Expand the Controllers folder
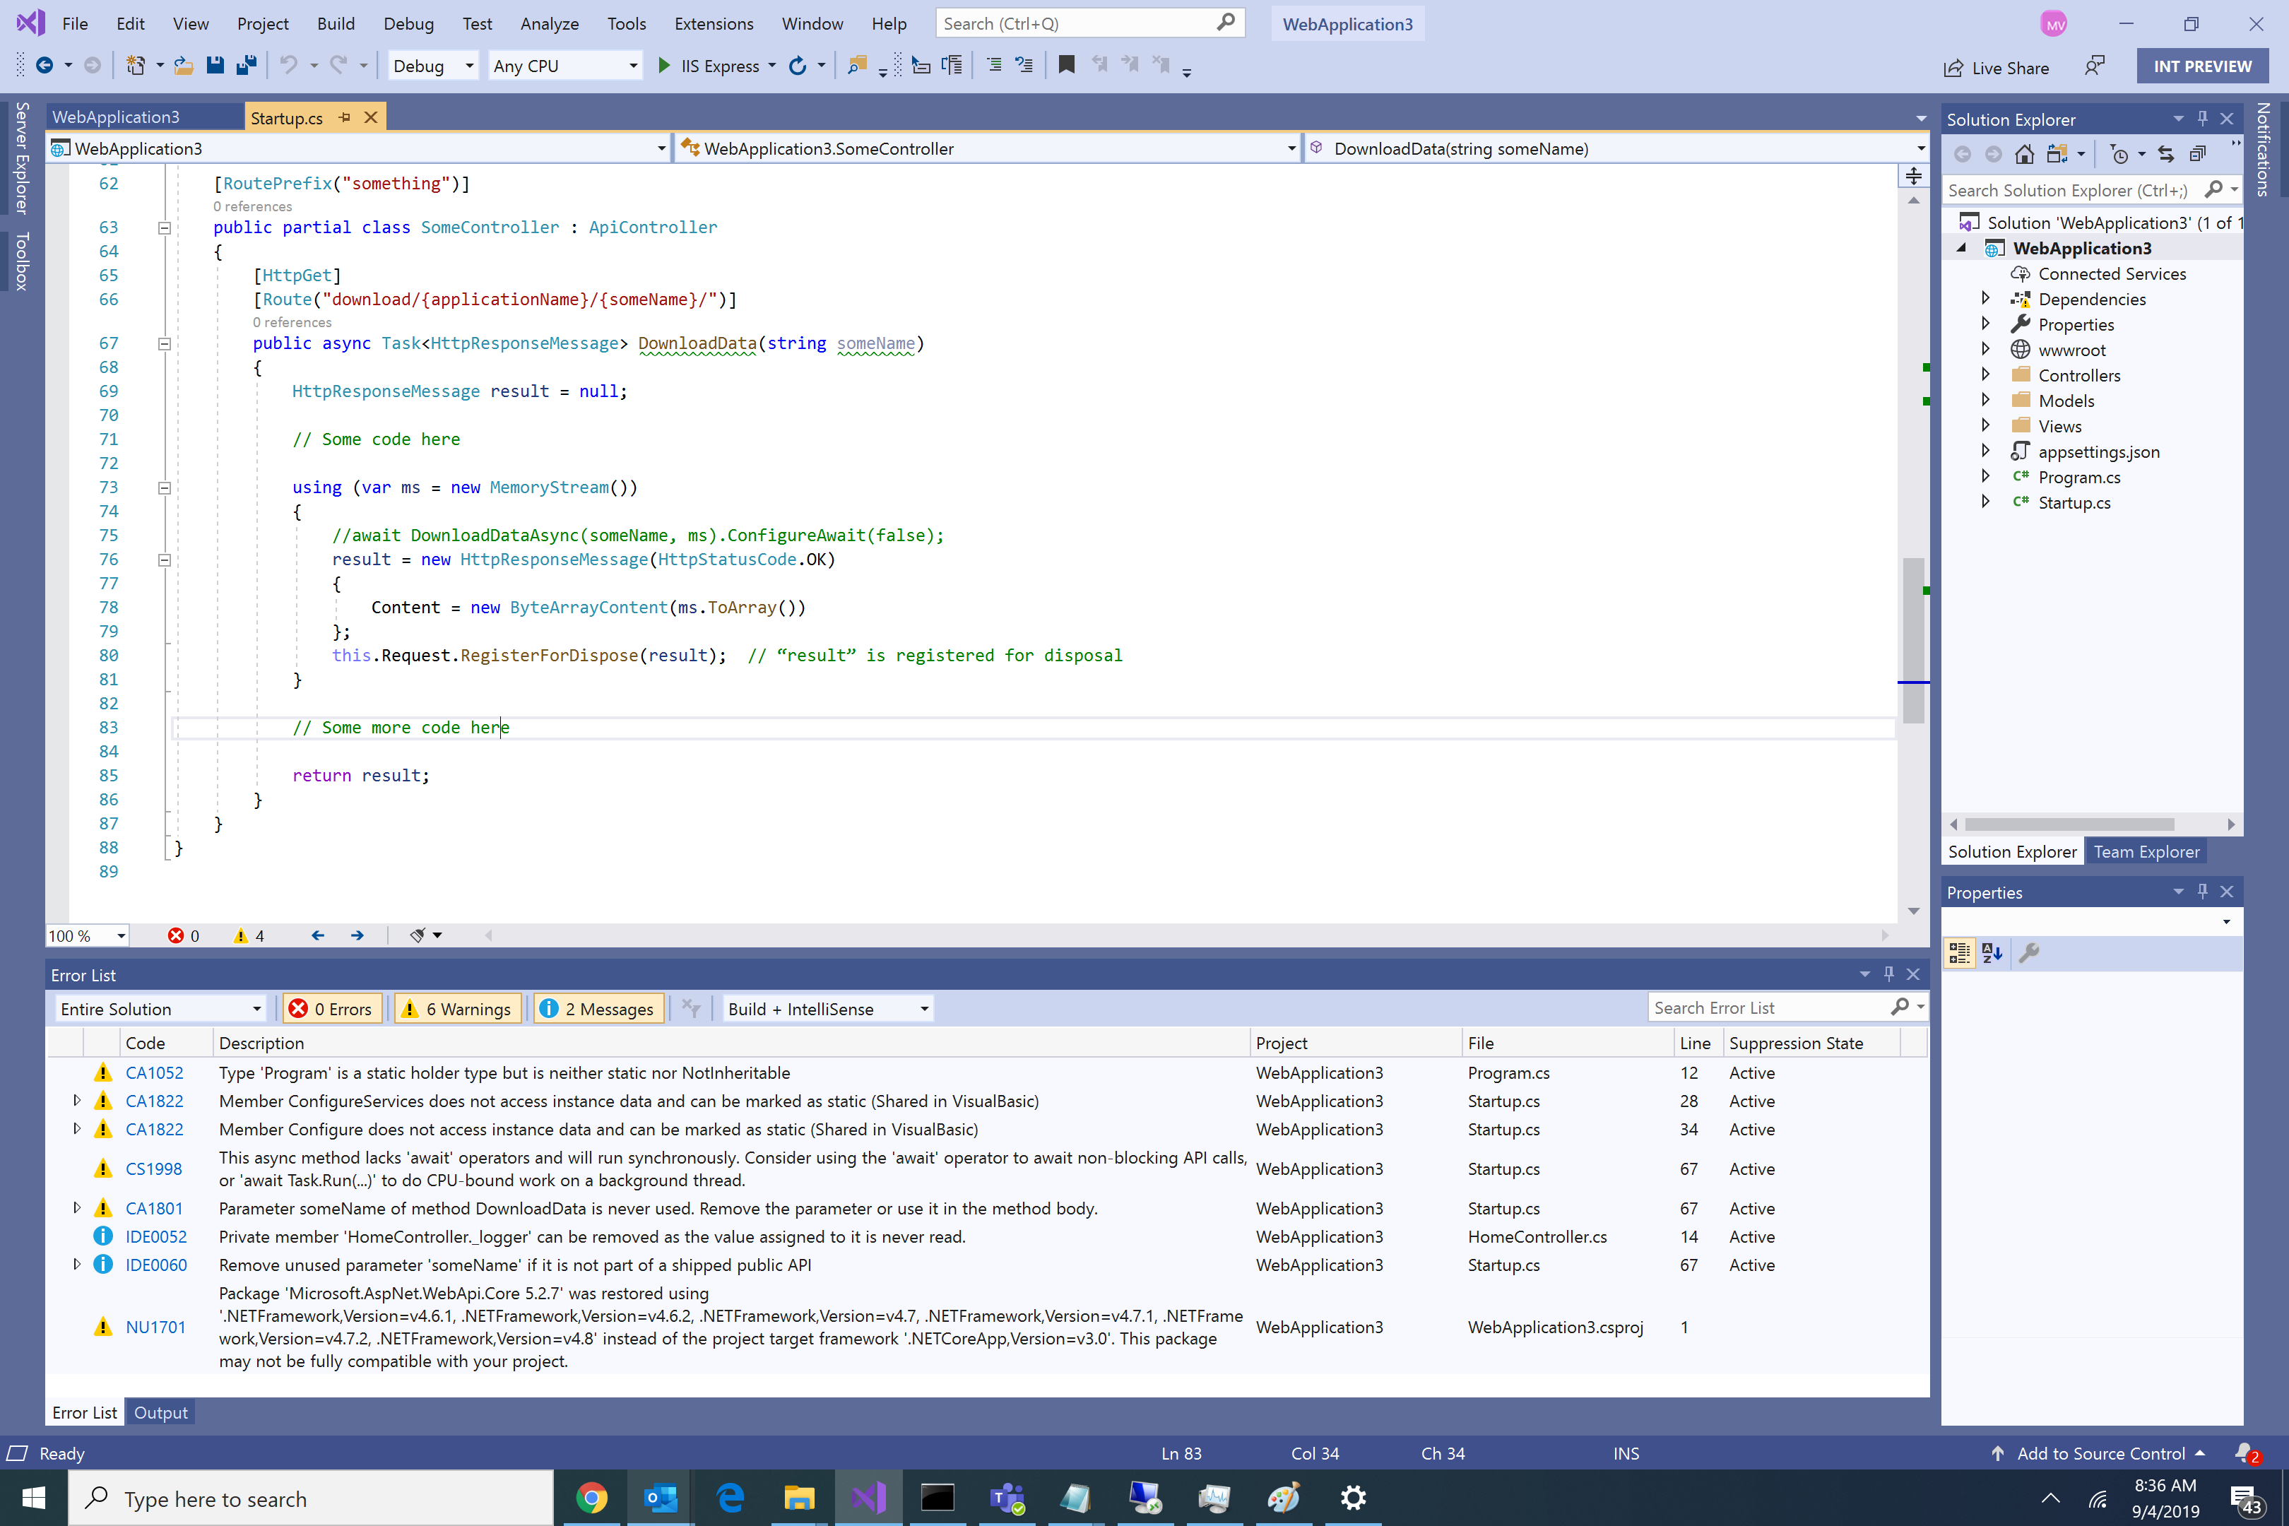 tap(1987, 374)
